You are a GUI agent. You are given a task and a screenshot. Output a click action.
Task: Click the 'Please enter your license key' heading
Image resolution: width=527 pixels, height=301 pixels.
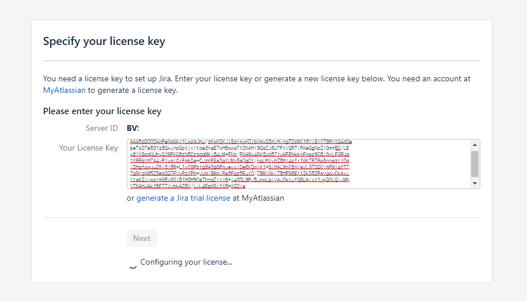pyautogui.click(x=102, y=111)
